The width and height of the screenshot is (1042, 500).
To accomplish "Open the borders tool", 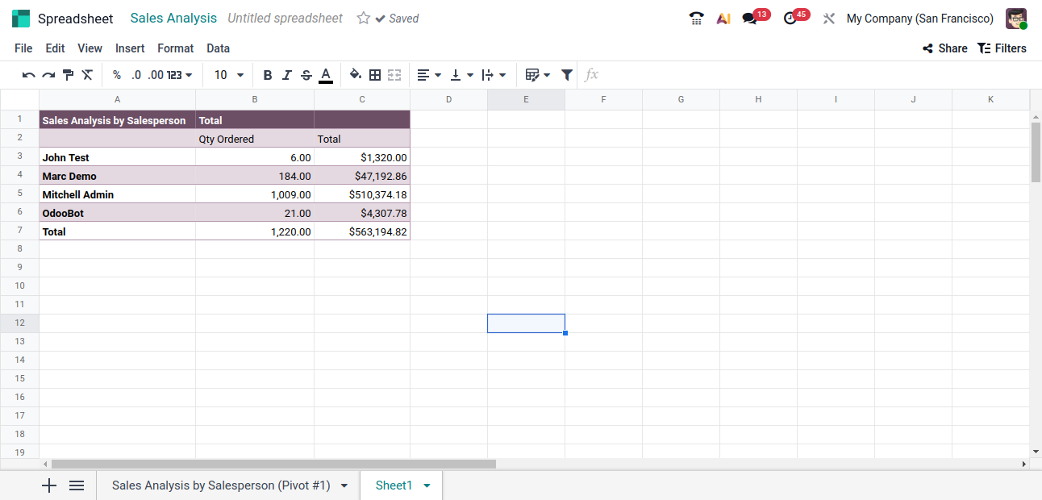I will click(375, 75).
